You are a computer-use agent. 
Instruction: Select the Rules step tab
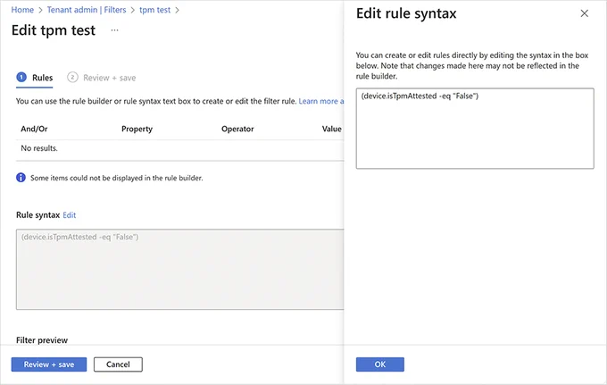pyautogui.click(x=35, y=78)
